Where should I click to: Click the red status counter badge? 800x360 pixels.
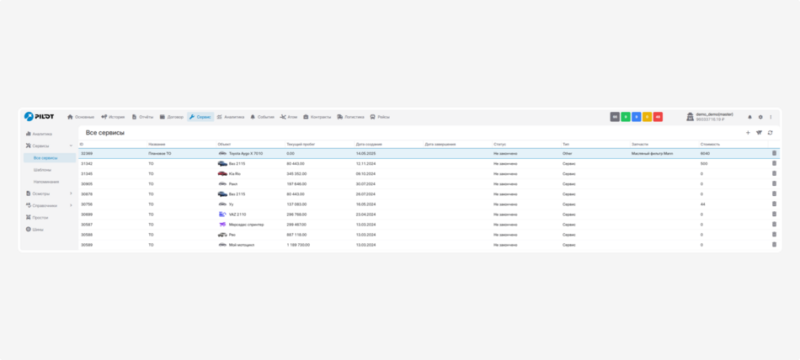pyautogui.click(x=658, y=117)
